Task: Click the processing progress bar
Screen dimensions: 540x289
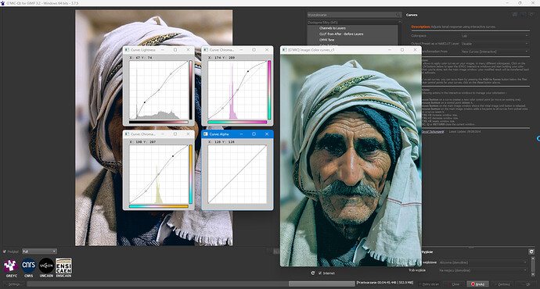Action: [x=191, y=284]
